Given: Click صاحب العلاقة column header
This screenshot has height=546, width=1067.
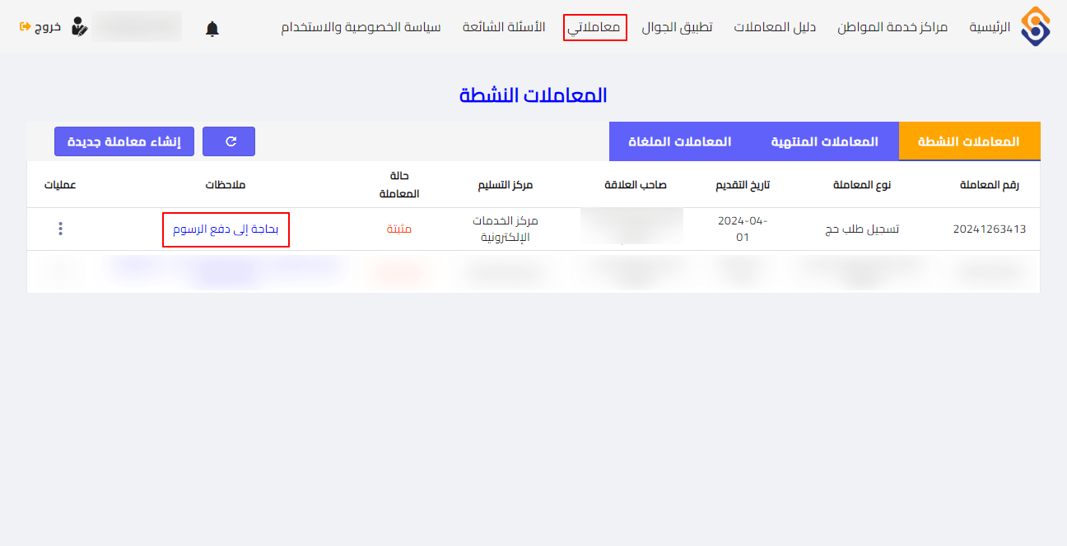Looking at the screenshot, I should [x=636, y=185].
